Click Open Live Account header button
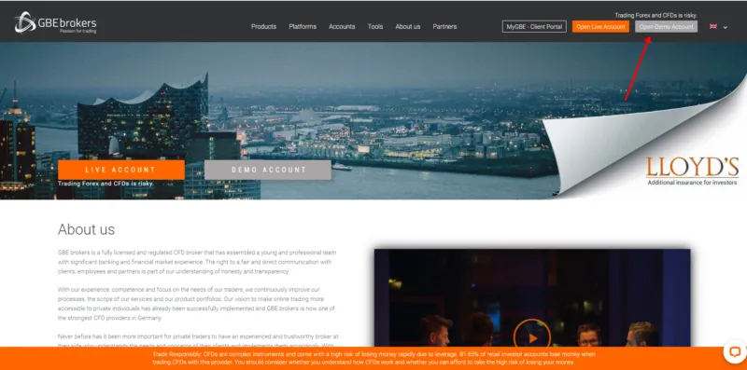 click(x=600, y=27)
